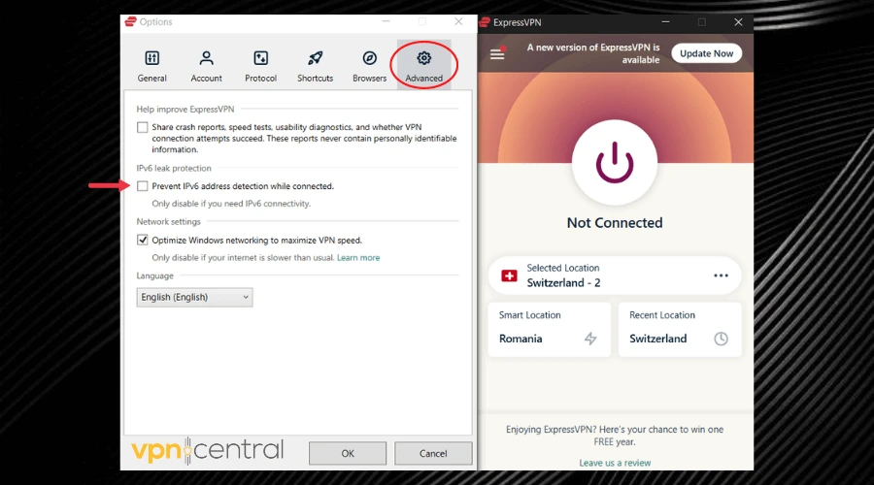Open the Account options tab
The image size is (874, 485).
(206, 66)
